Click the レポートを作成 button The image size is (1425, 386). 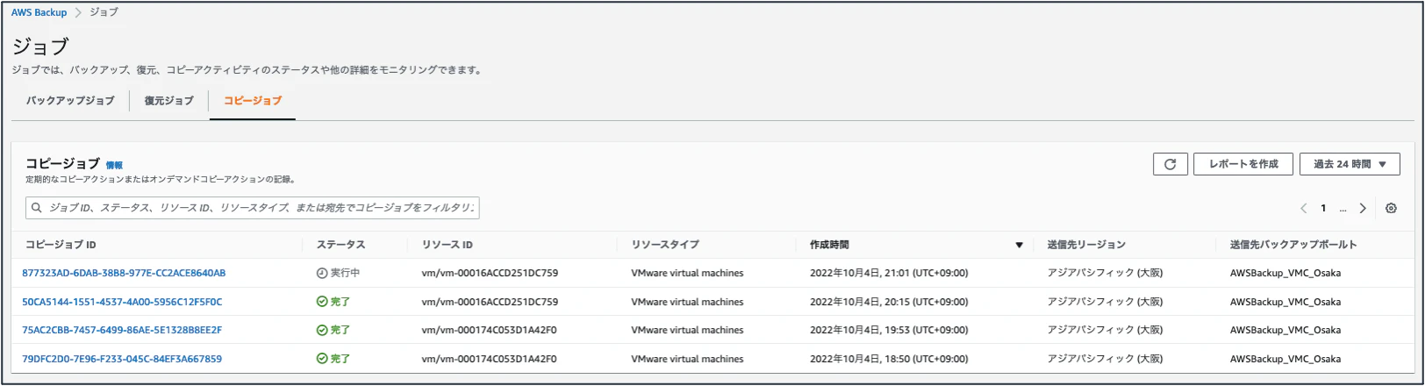[x=1243, y=164]
